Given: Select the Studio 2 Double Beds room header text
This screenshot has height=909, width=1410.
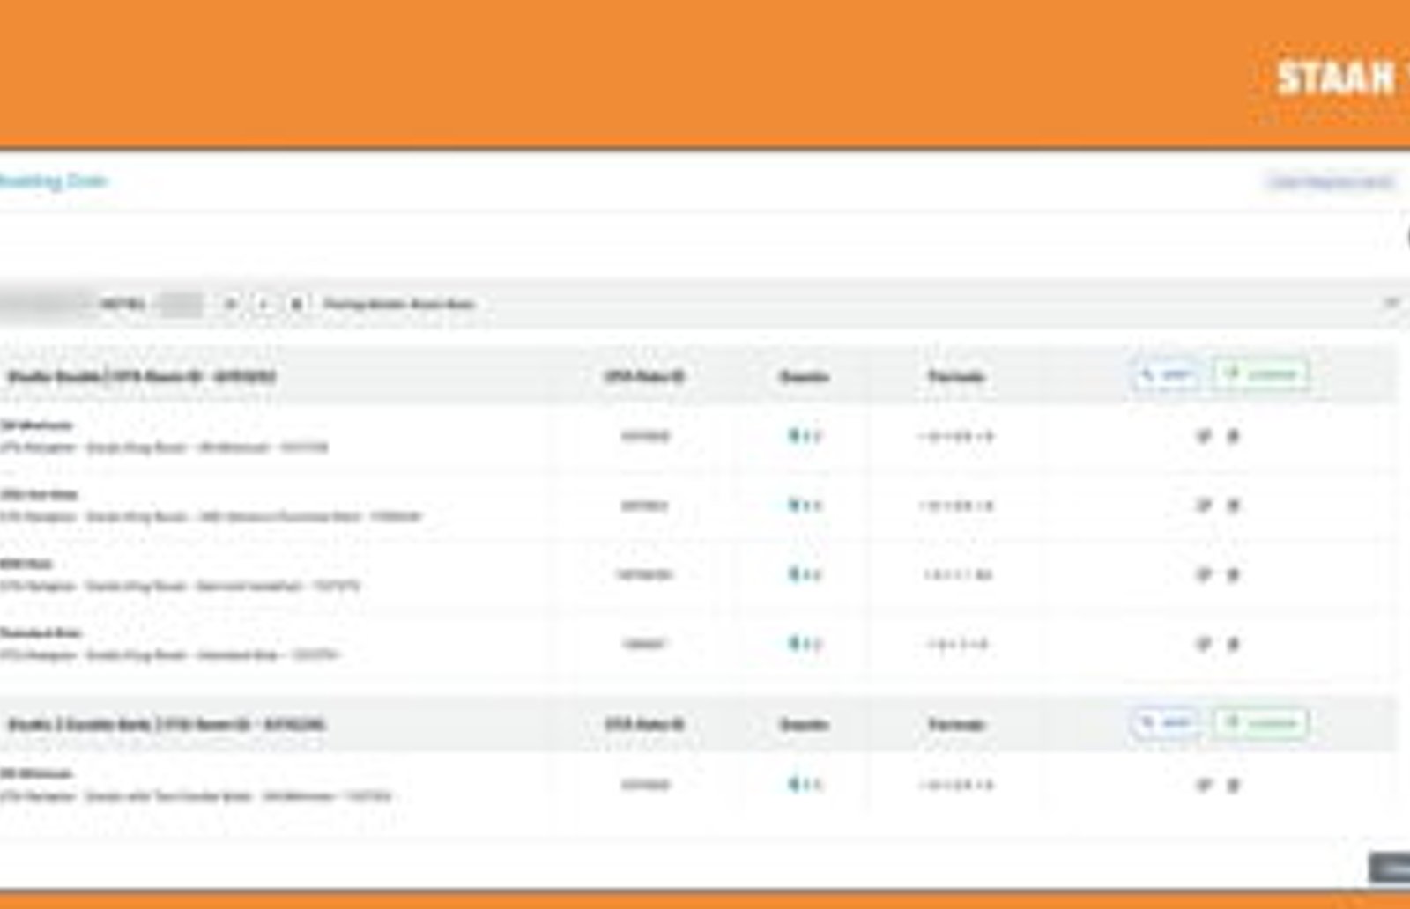Looking at the screenshot, I should pos(167,725).
